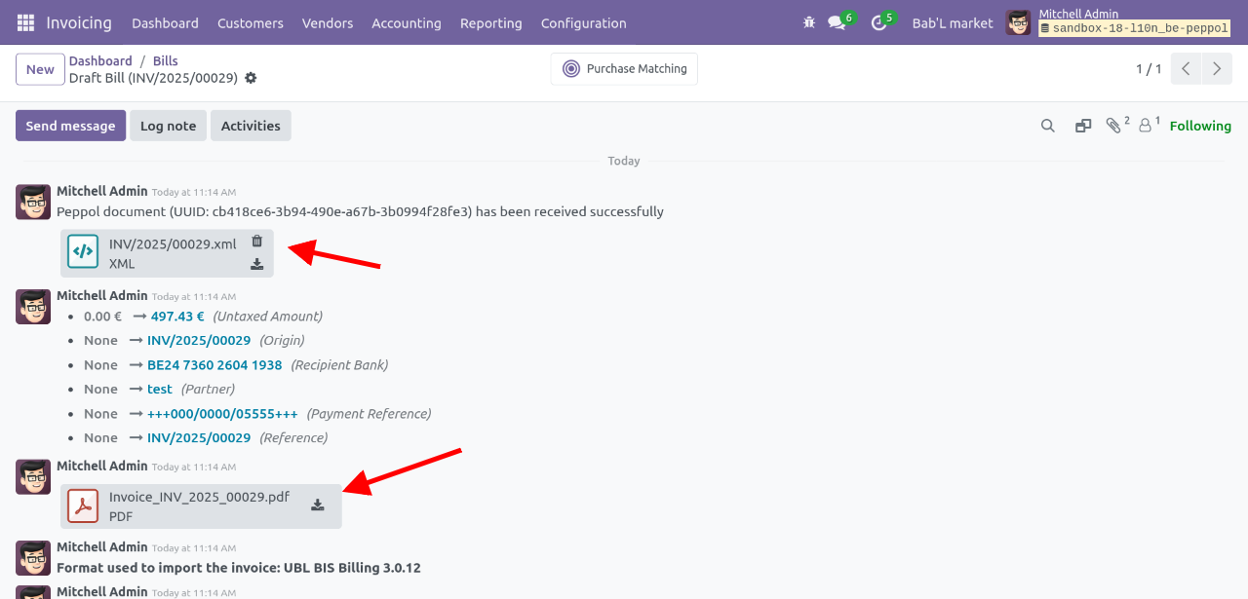
Task: Open the gear actions menu
Action: pyautogui.click(x=251, y=78)
